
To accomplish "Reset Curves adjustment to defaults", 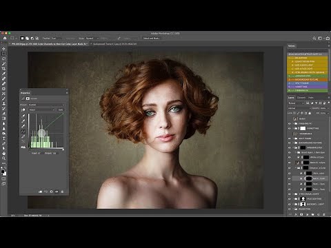I will click(x=51, y=192).
